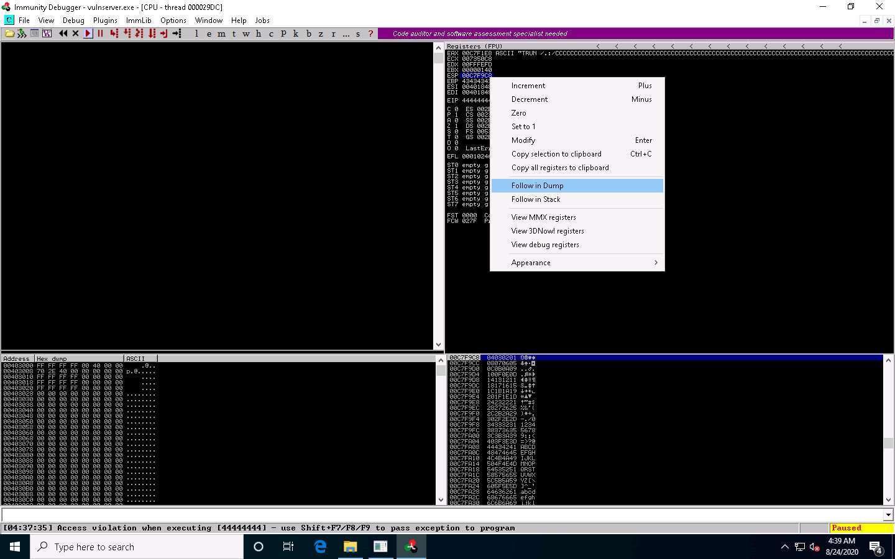Click the stack pane scrollbar thumb
This screenshot has height=559, width=895.
pyautogui.click(x=888, y=443)
